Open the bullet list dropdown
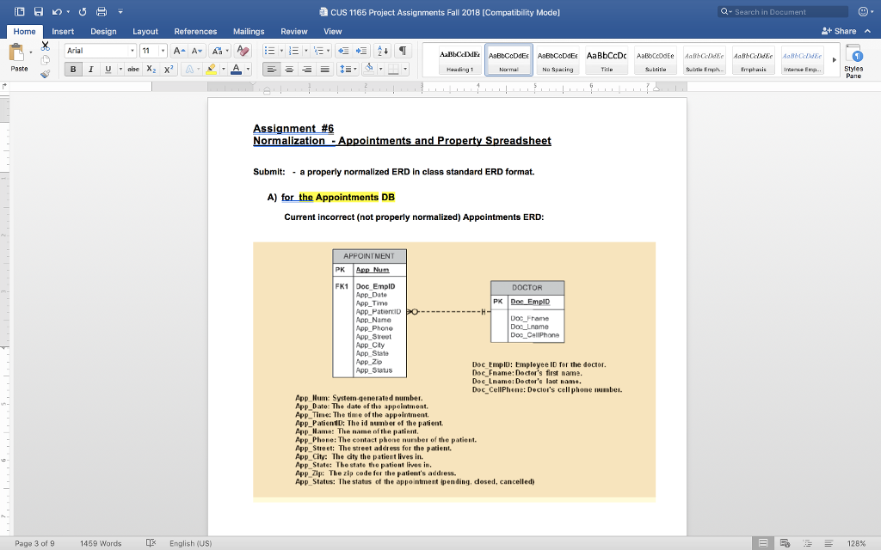This screenshot has width=881, height=550. pos(281,51)
